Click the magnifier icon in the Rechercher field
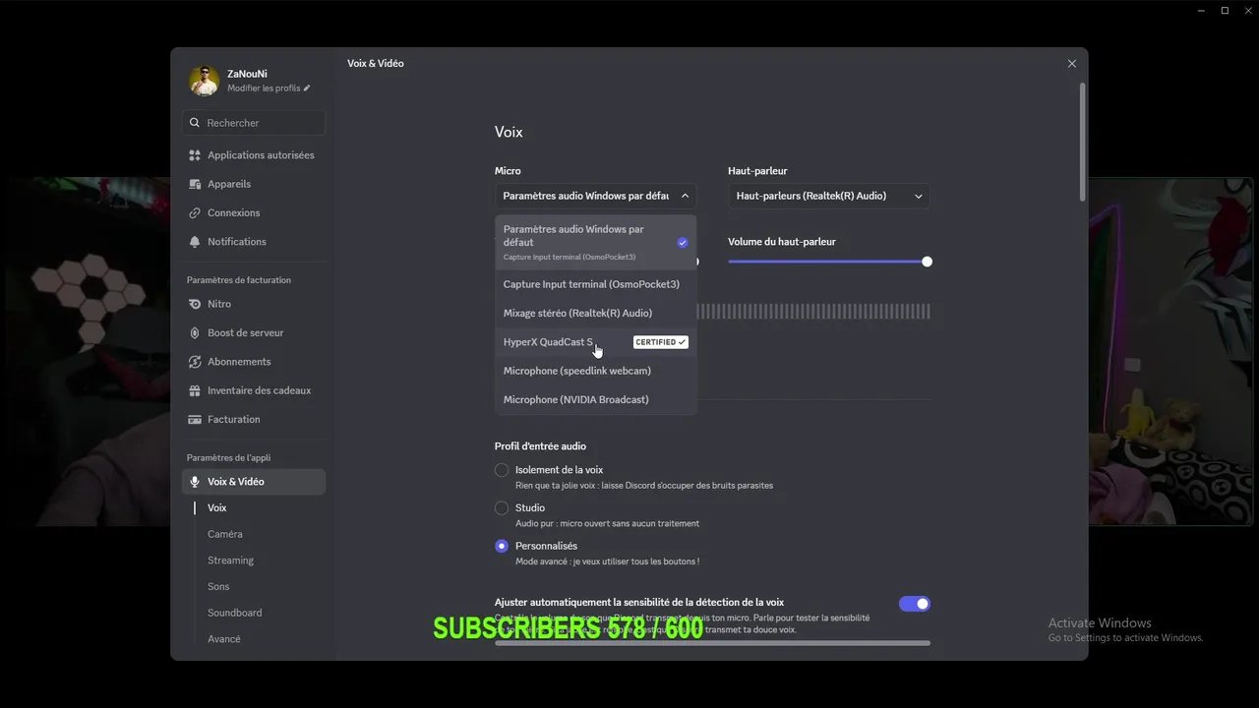 [x=195, y=123]
